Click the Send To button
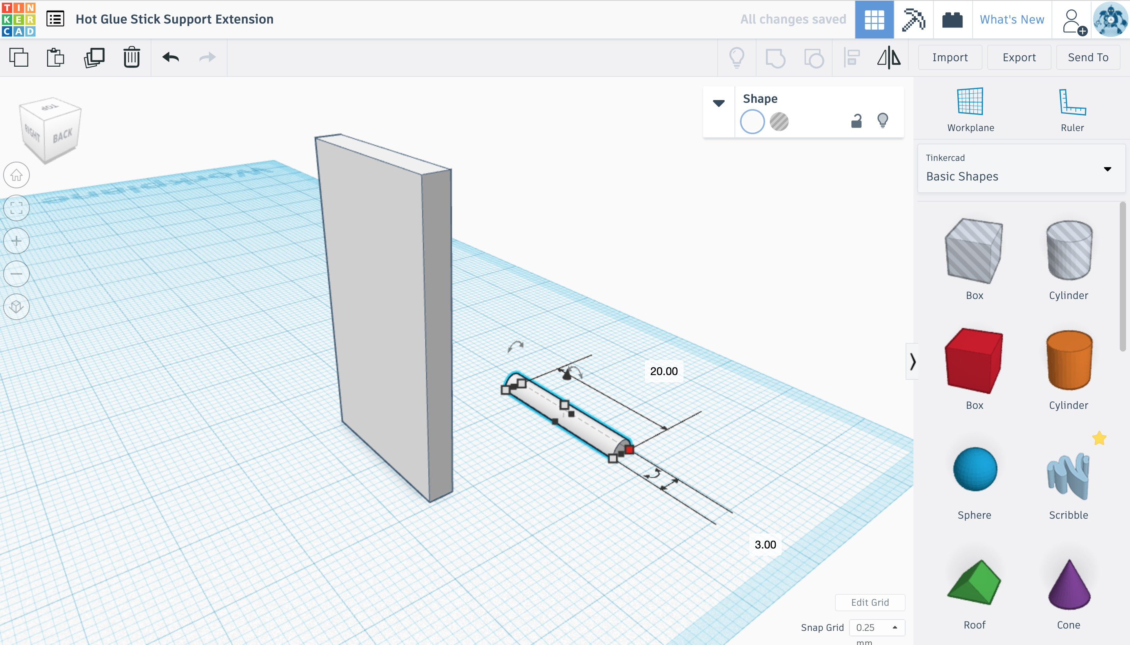 (1087, 57)
